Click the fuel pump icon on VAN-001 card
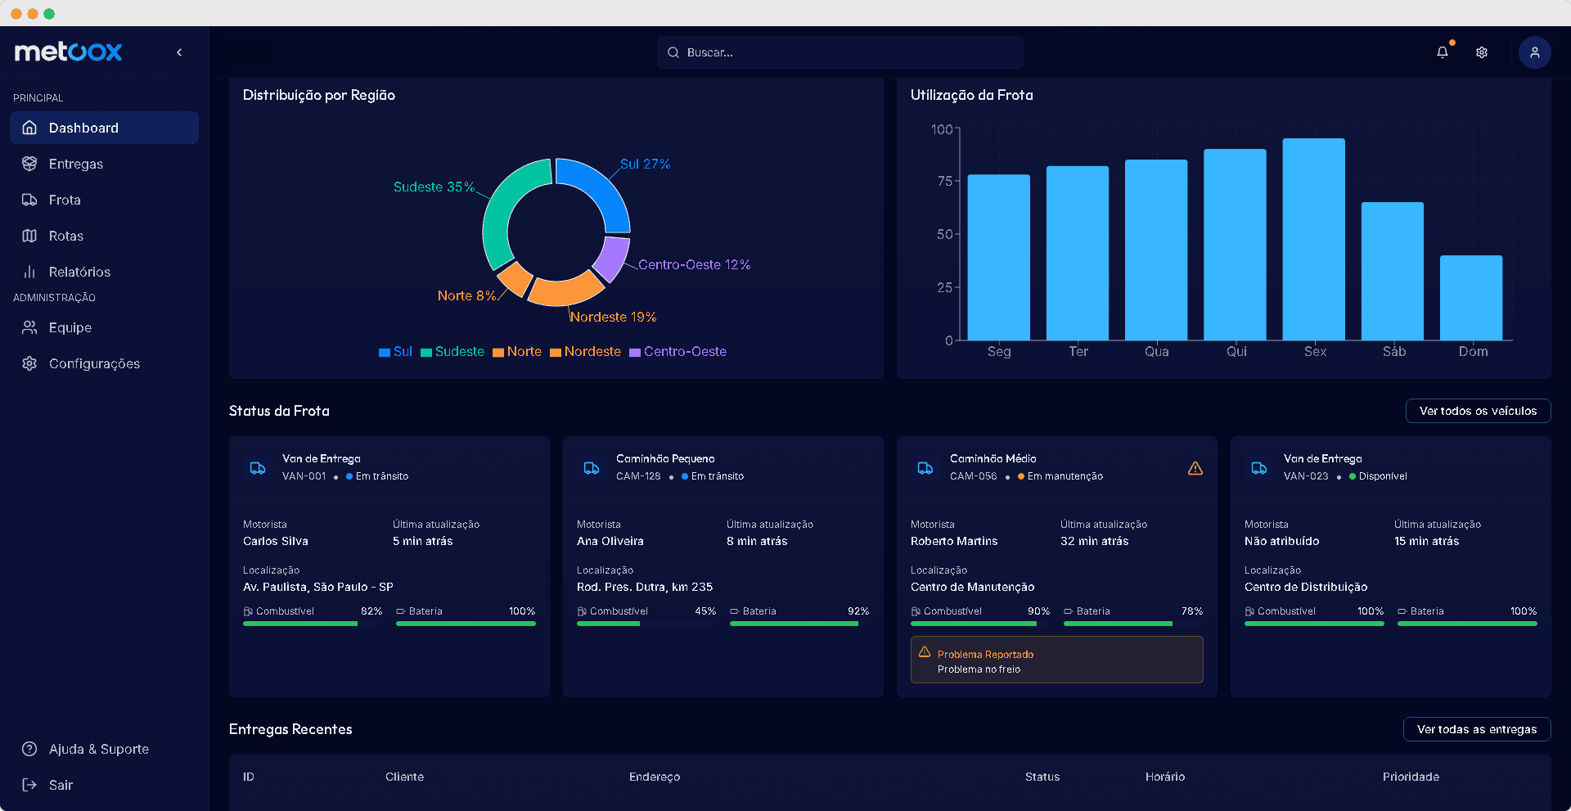Viewport: 1571px width, 811px height. (x=248, y=611)
